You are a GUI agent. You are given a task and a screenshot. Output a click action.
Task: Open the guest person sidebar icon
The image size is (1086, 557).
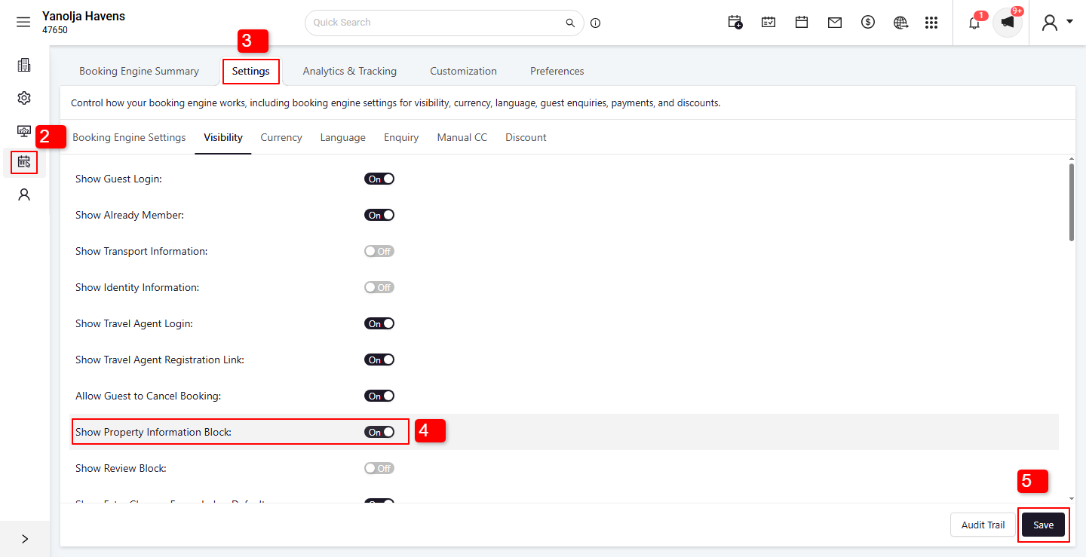click(x=24, y=194)
